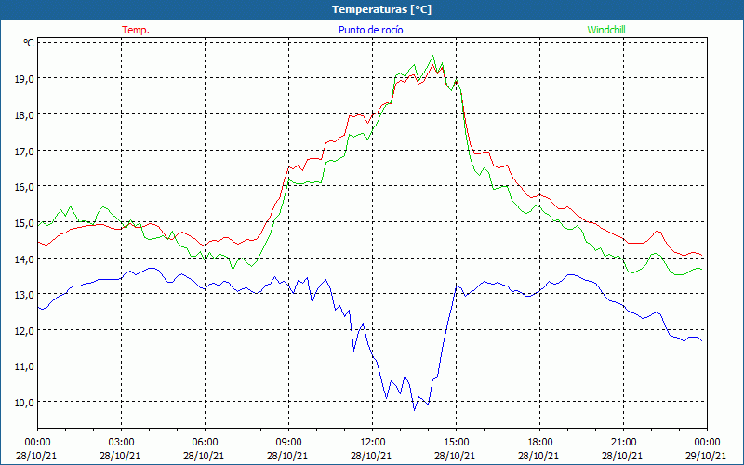The height and width of the screenshot is (465, 744).
Task: Click the blue dew point minimum near 13:30
Action: pos(414,410)
